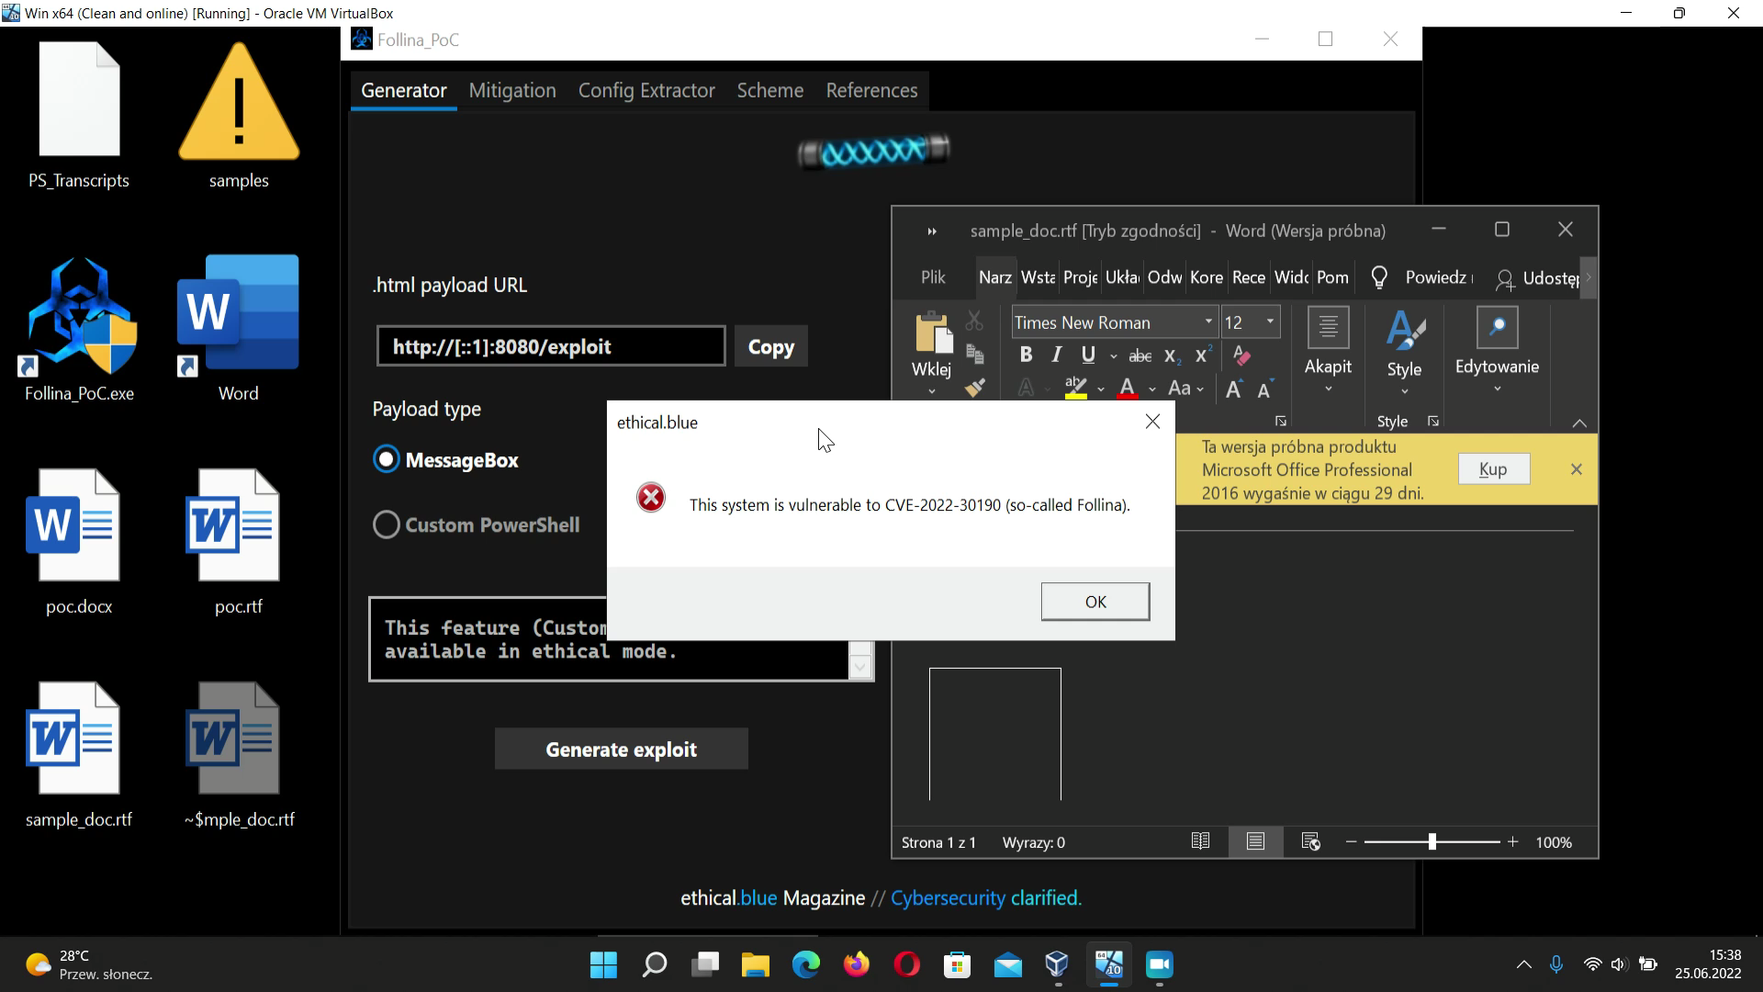The height and width of the screenshot is (992, 1763).
Task: Expand the Quick Access toolbar chevron in Word
Action: pyautogui.click(x=932, y=231)
